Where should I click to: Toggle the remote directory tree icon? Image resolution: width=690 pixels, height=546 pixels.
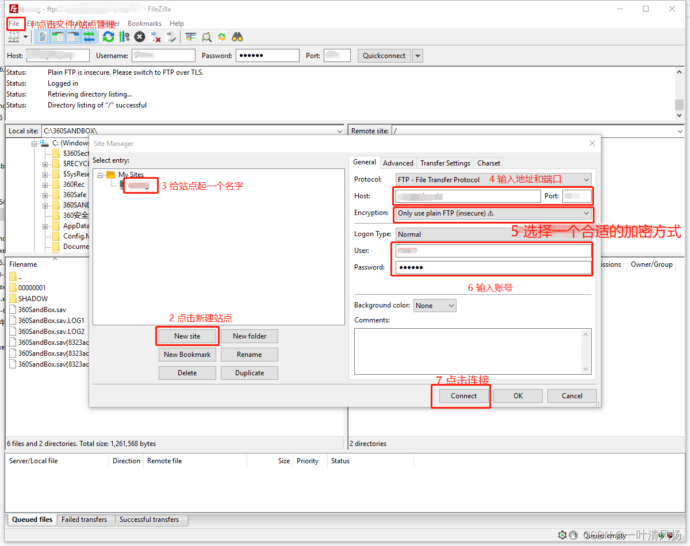[73, 37]
